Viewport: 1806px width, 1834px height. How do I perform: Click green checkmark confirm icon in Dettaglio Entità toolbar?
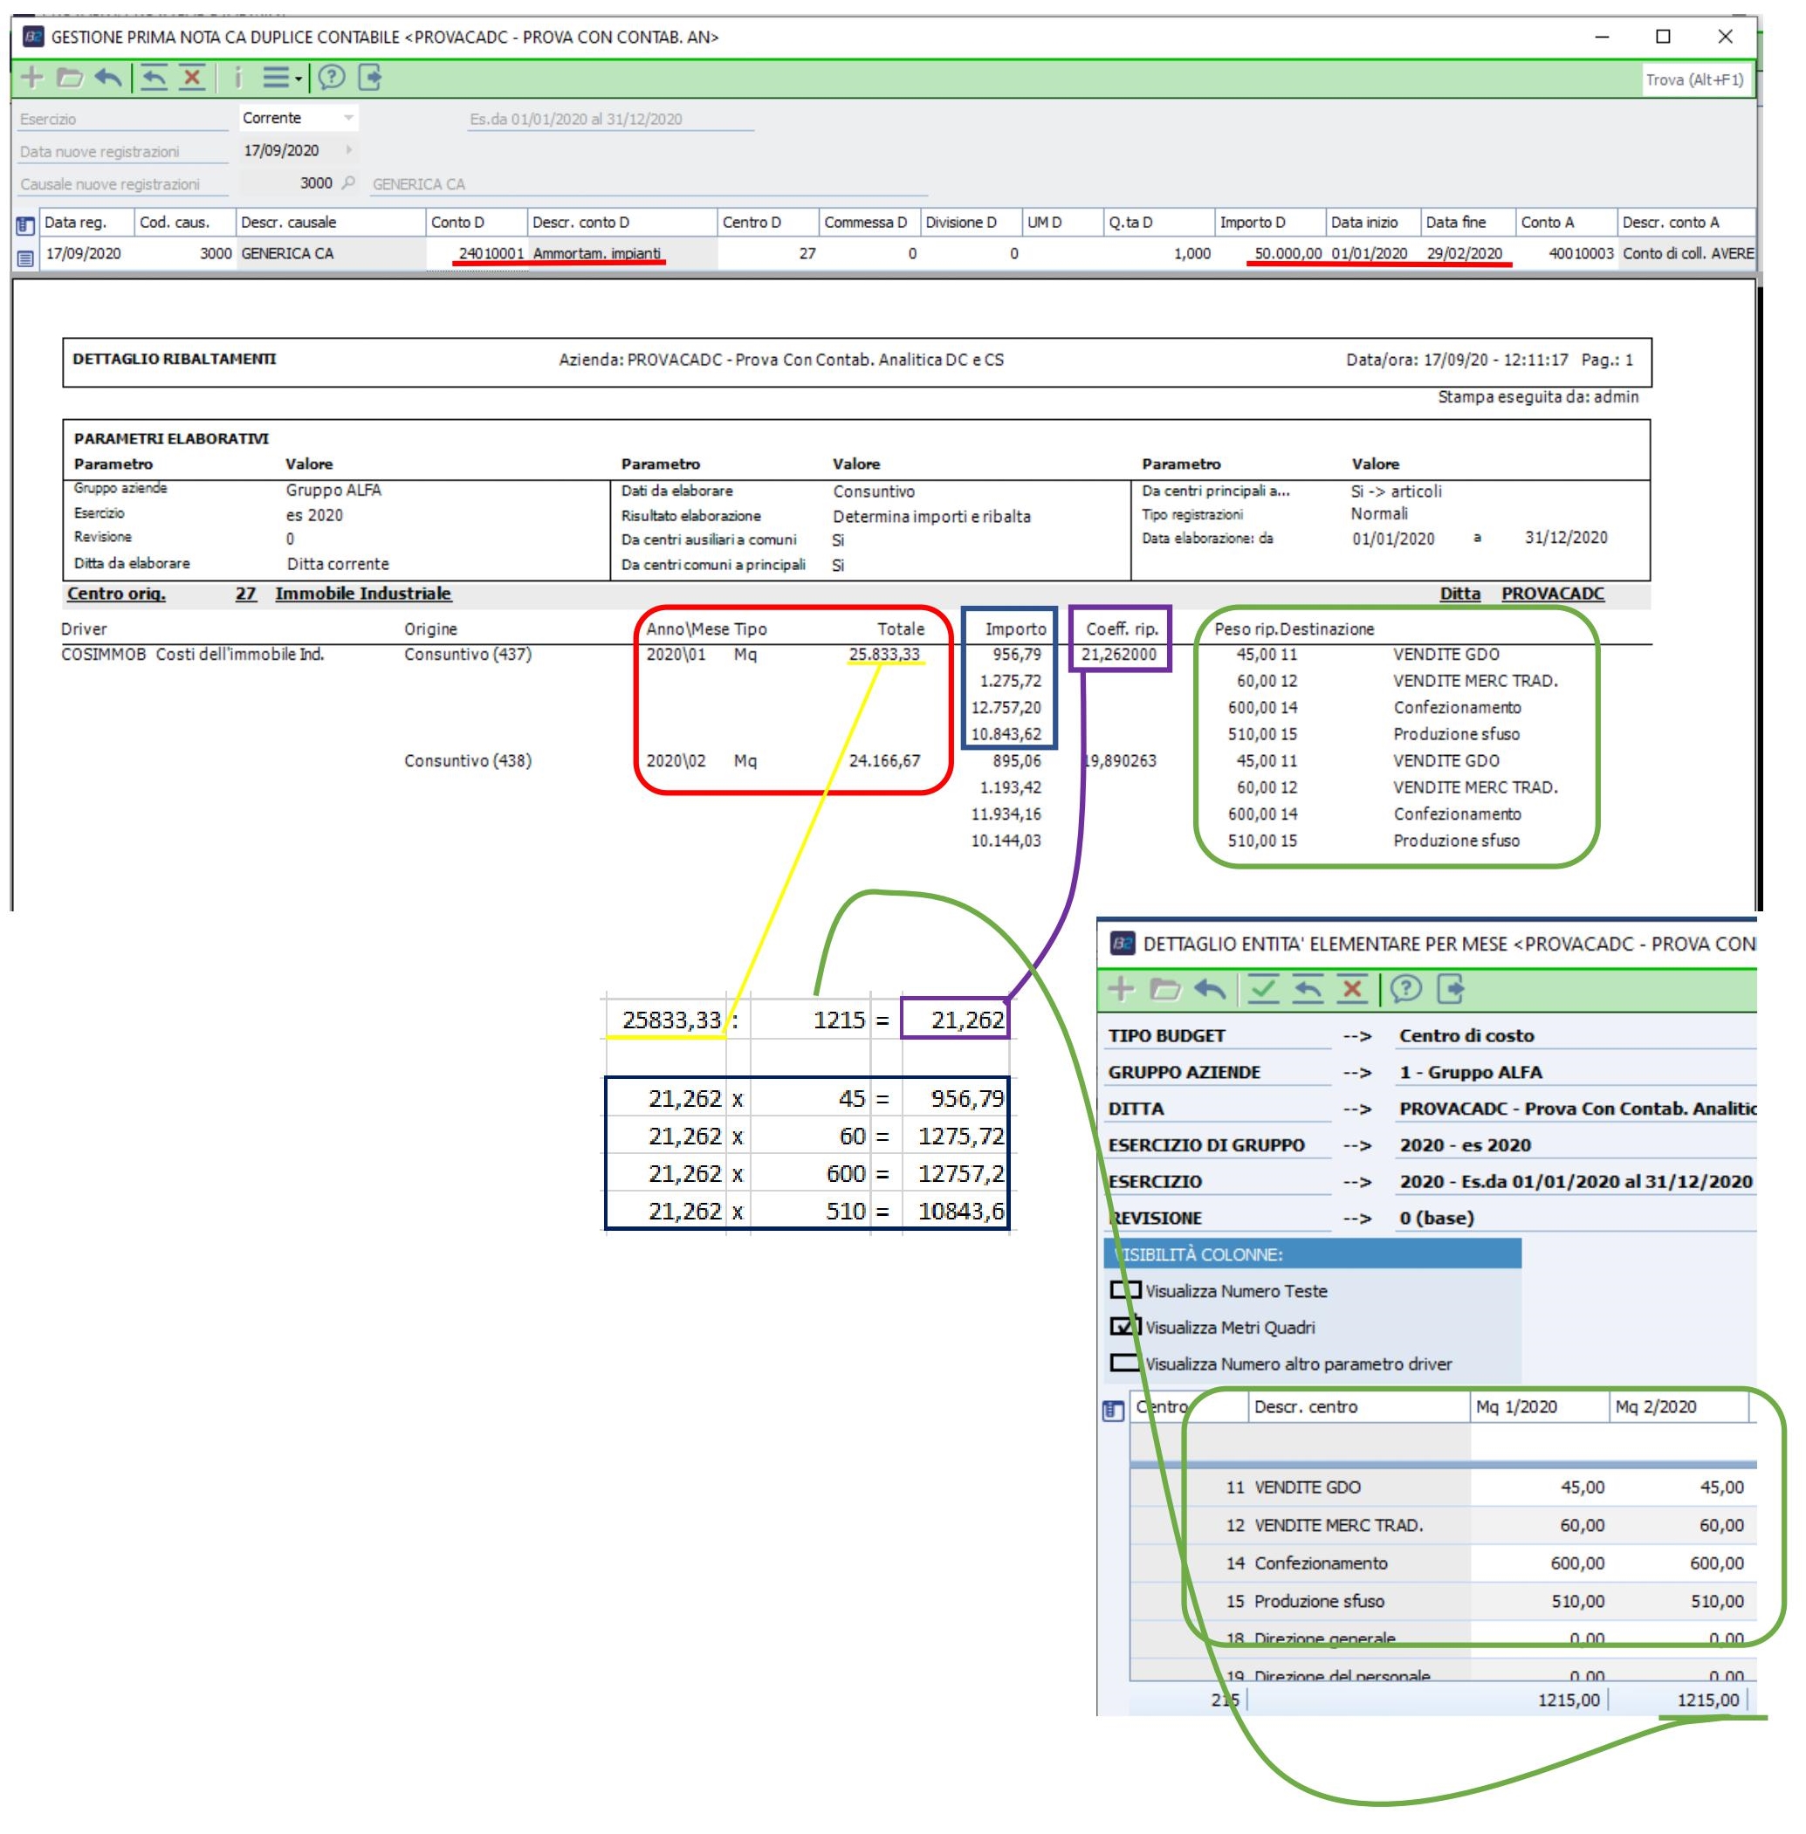1262,990
